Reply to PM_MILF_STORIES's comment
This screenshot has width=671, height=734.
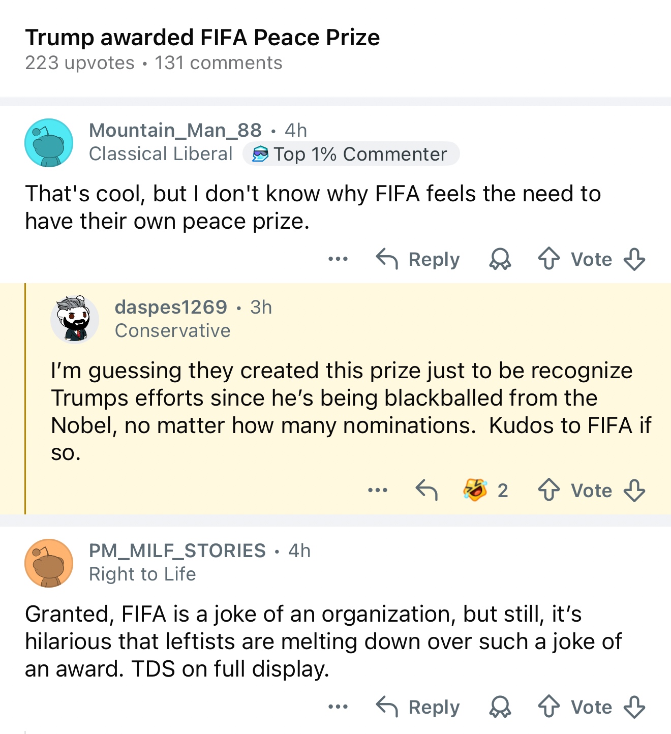point(418,707)
